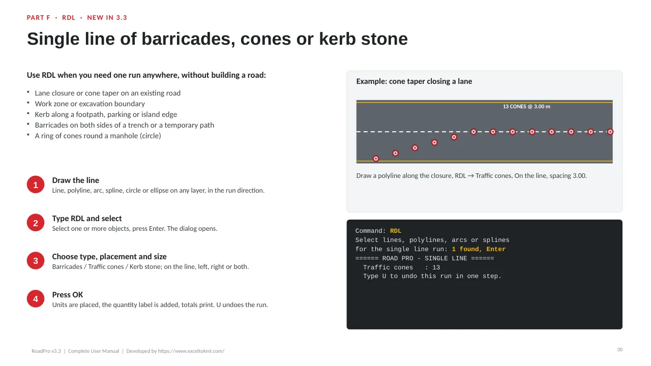The width and height of the screenshot is (651, 366).
Task: Click the 'Draw the line' step heading
Action: 75,180
